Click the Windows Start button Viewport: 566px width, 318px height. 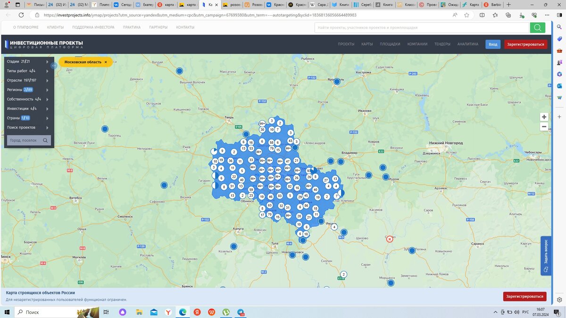tap(7, 312)
